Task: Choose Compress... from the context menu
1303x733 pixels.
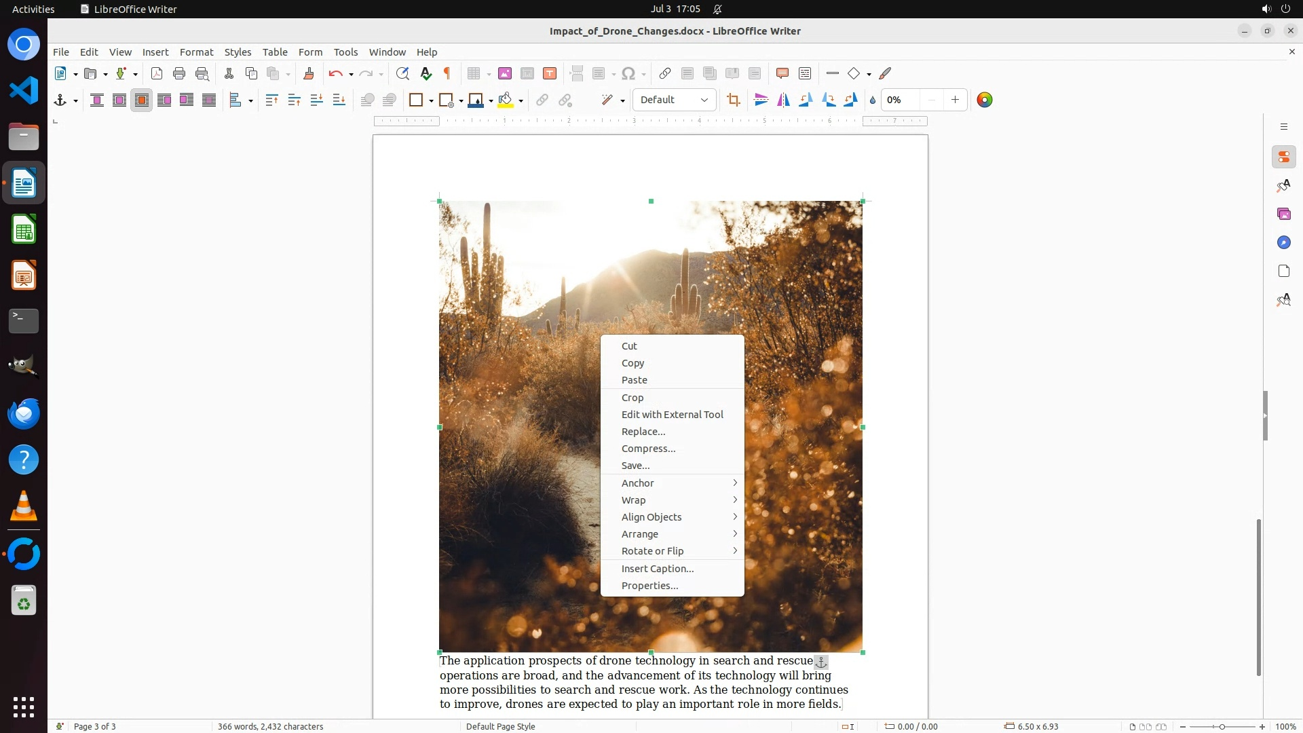Action: (648, 449)
